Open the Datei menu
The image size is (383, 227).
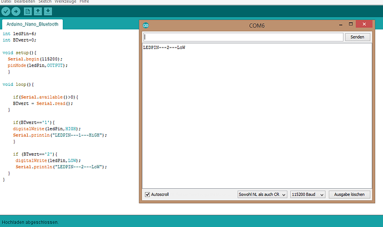[6, 2]
